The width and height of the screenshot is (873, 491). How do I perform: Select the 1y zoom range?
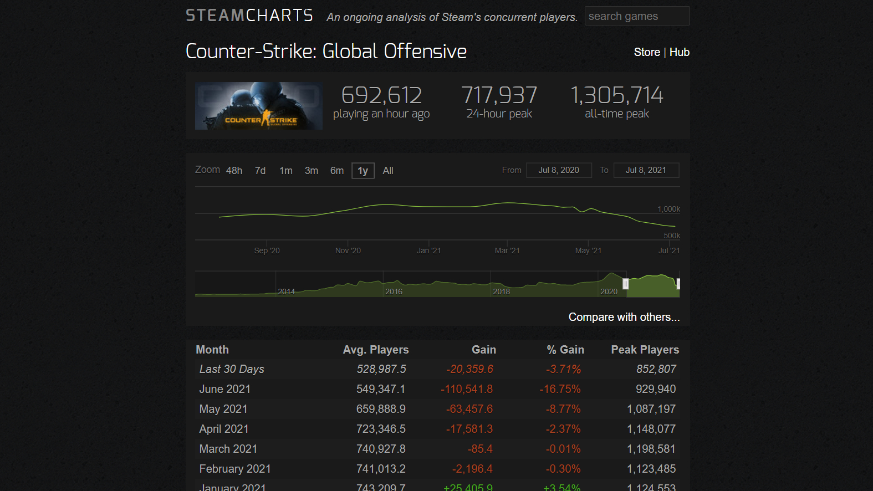(x=363, y=171)
